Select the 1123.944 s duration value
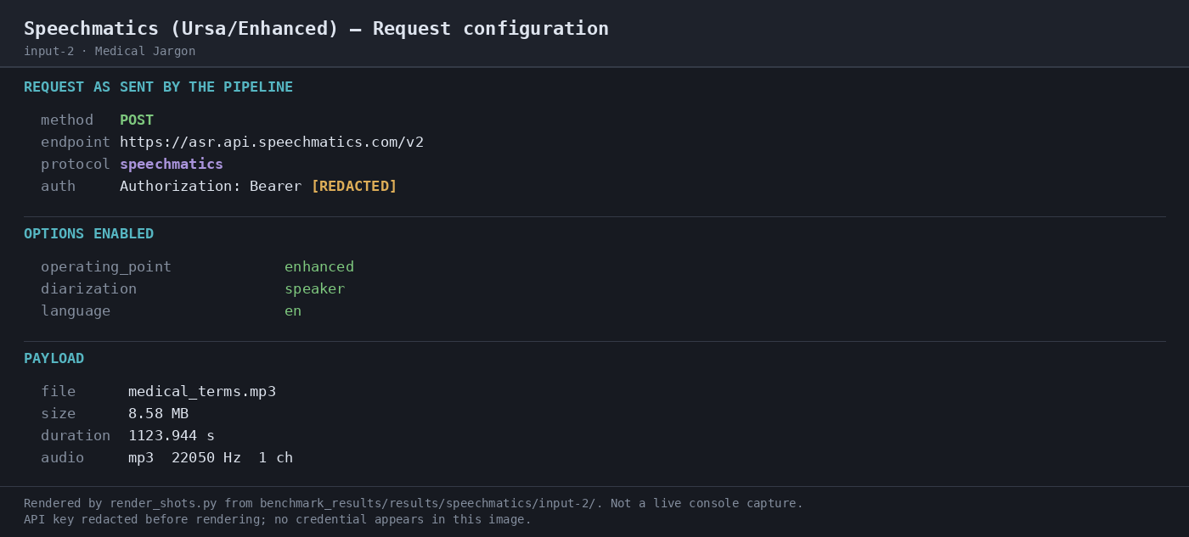 (x=172, y=436)
